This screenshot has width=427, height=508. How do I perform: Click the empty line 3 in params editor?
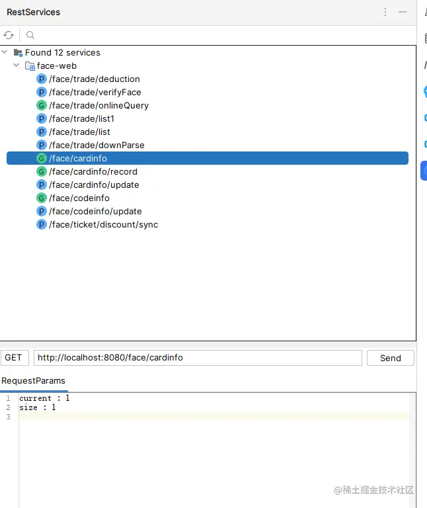click(213, 417)
